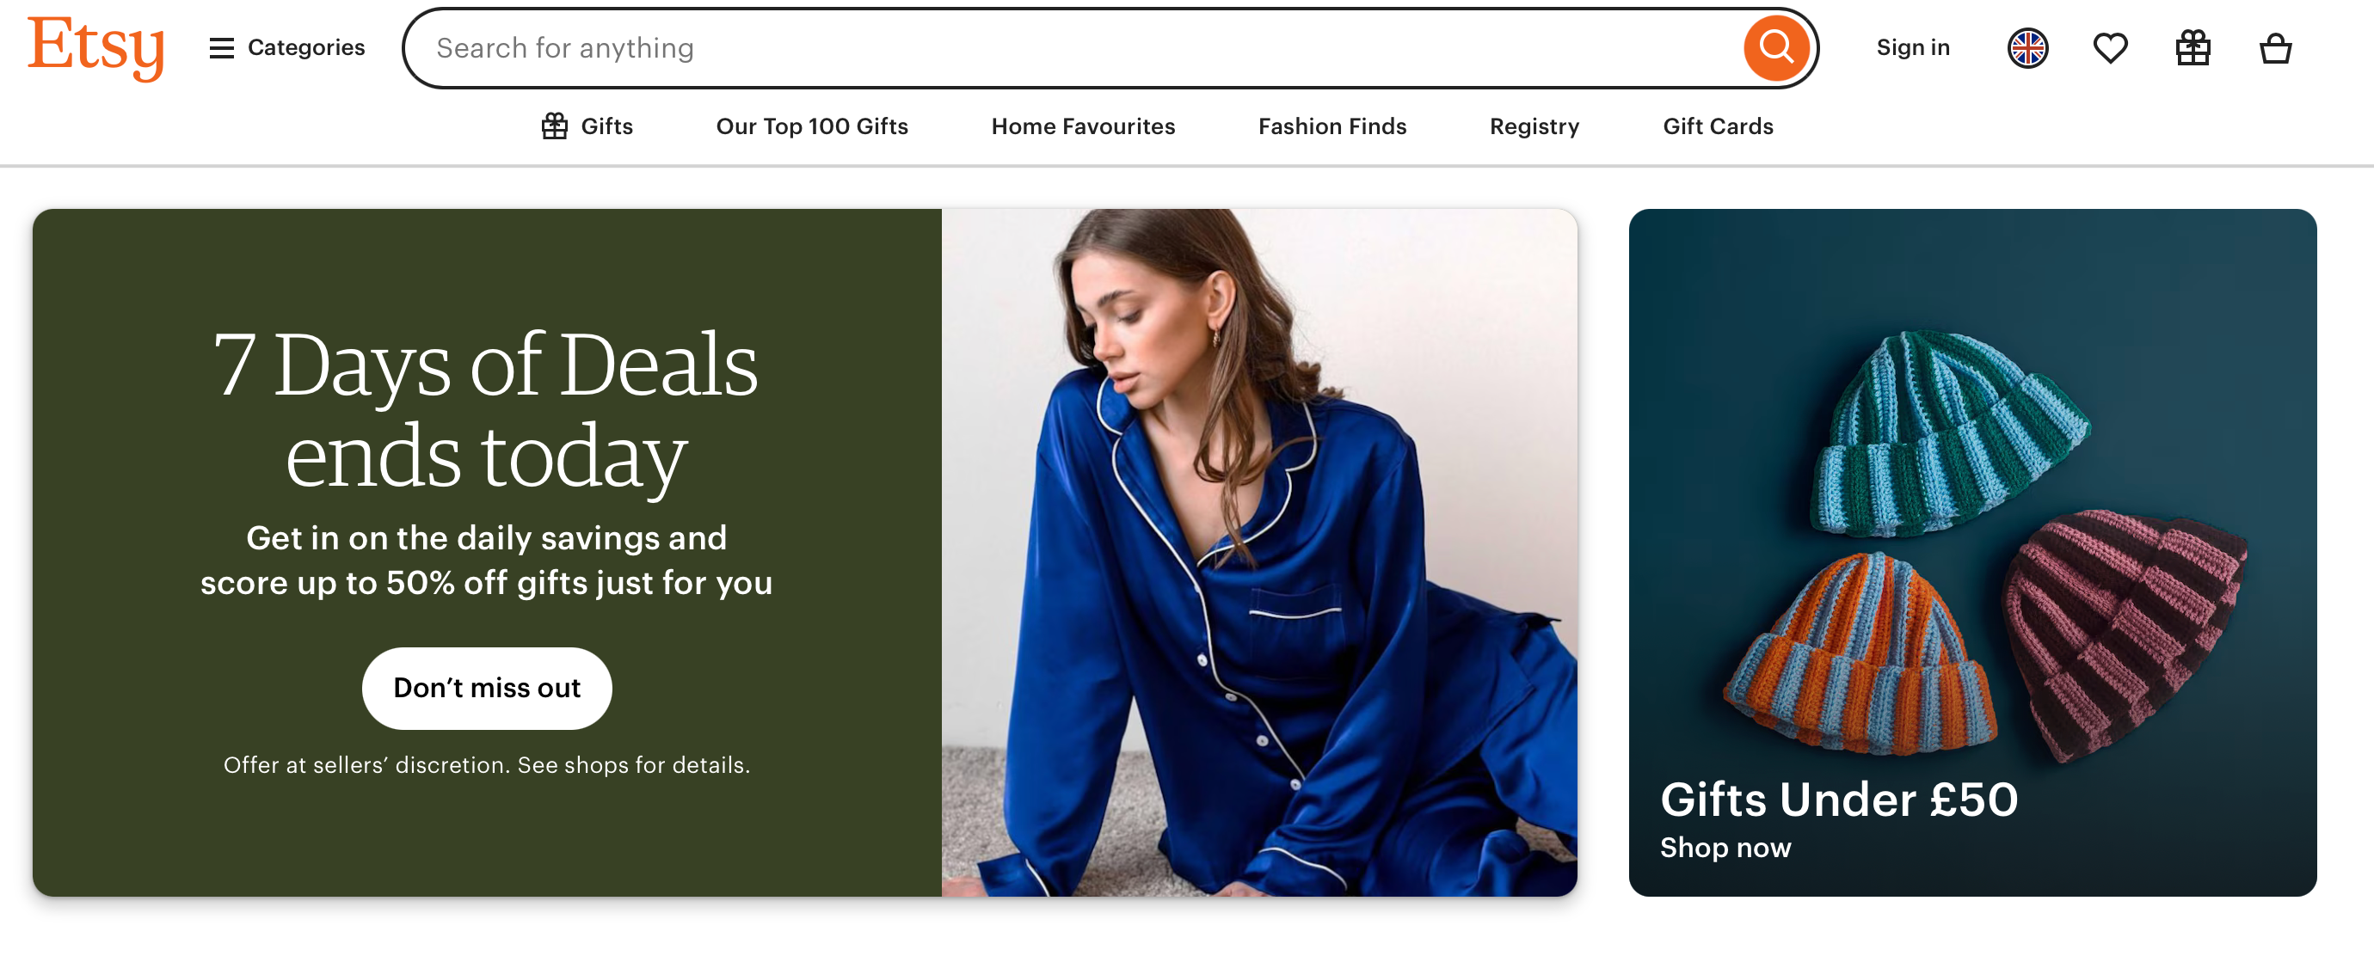The height and width of the screenshot is (956, 2374).
Task: Go to Home Favourites
Action: [1082, 126]
